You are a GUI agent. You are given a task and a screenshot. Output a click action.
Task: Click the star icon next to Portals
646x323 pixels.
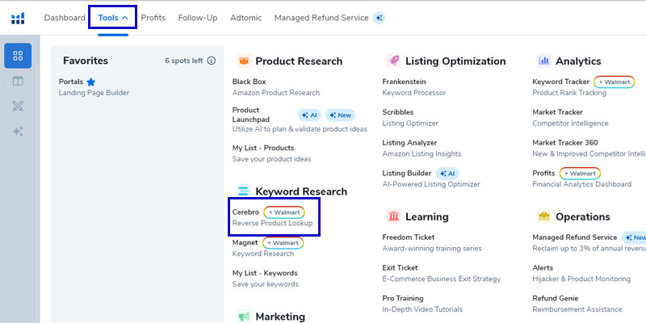click(91, 82)
